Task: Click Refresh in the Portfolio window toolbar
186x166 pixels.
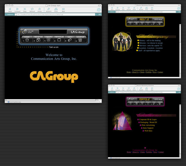Action: click(x=129, y=89)
